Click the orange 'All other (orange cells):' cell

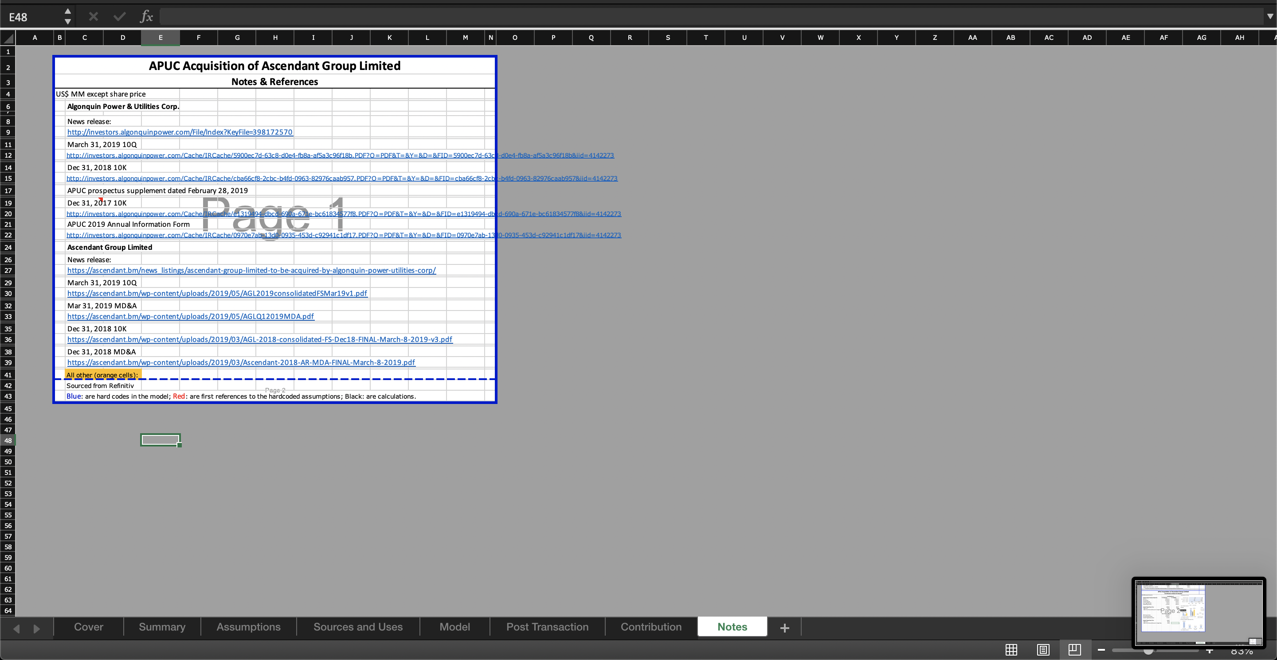102,375
